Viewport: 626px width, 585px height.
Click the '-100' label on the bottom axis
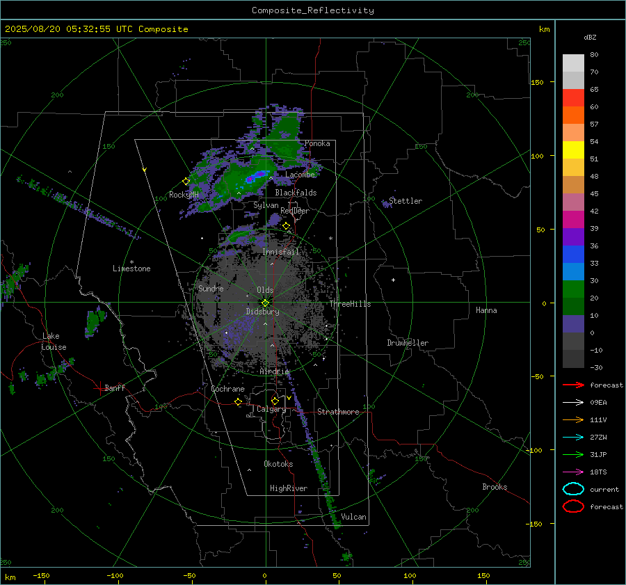[x=115, y=575]
